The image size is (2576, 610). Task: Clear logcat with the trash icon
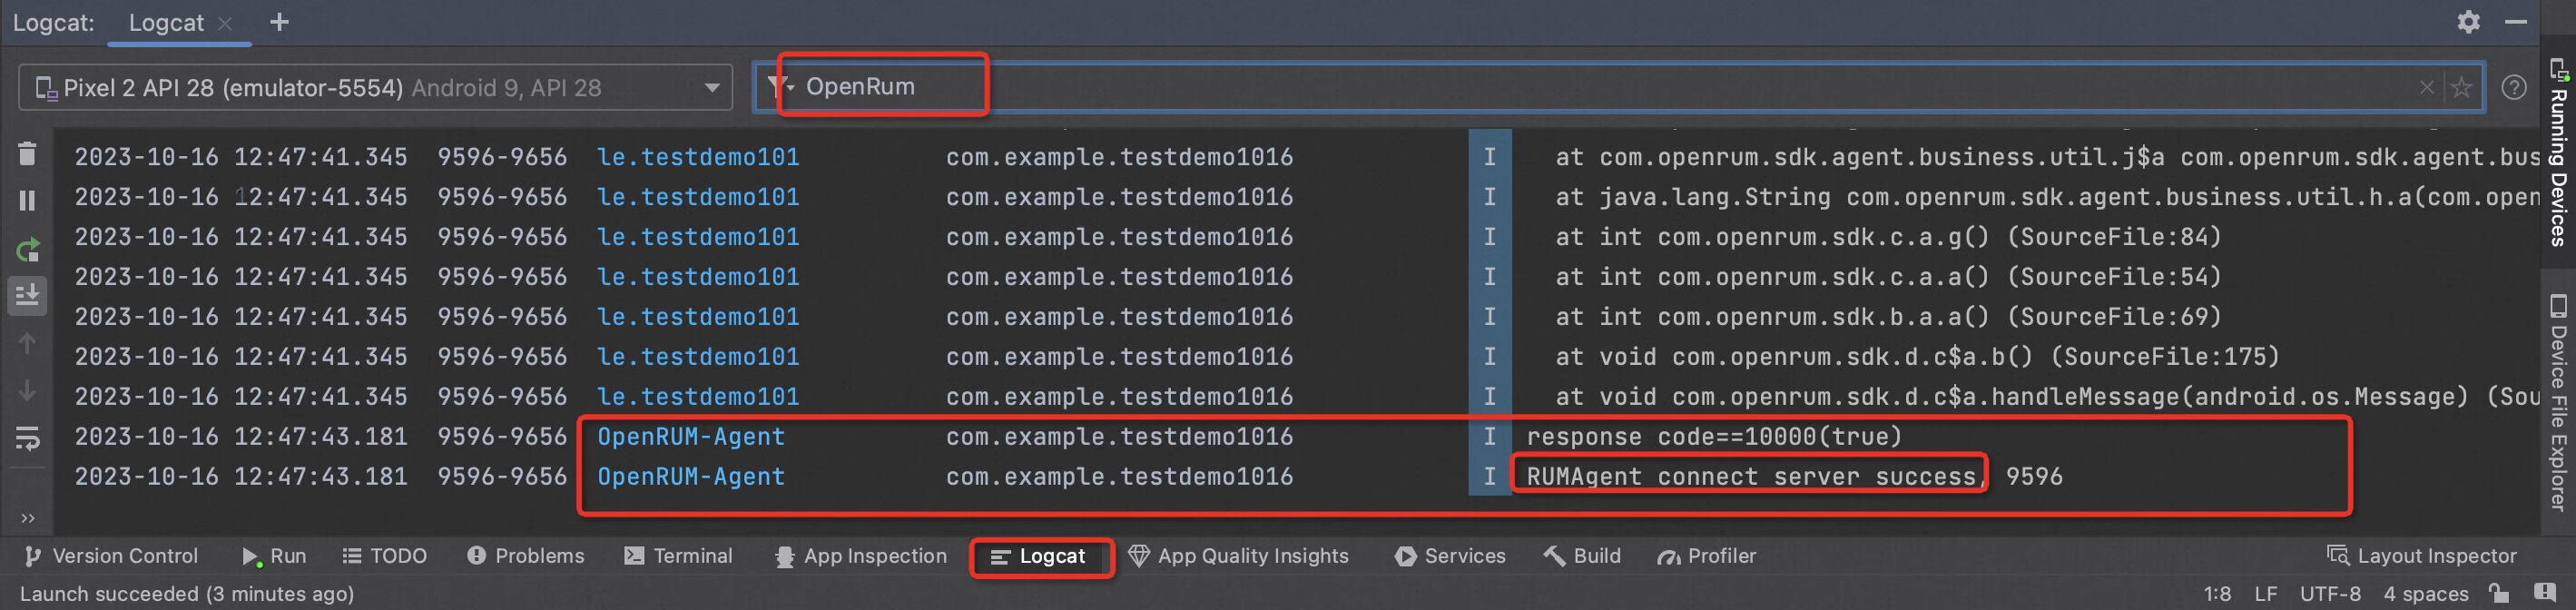(x=27, y=153)
